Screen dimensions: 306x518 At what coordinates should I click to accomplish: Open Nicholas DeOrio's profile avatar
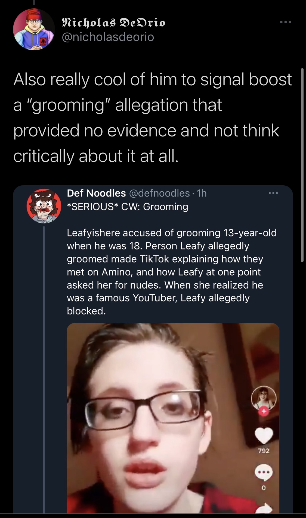coord(34,29)
